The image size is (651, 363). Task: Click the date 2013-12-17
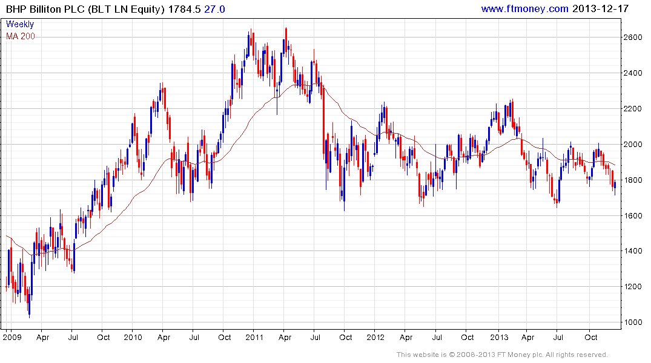pos(601,8)
